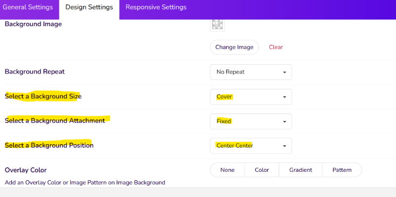This screenshot has height=197, width=396.
Task: Choose the Color overlay option
Action: (262, 170)
